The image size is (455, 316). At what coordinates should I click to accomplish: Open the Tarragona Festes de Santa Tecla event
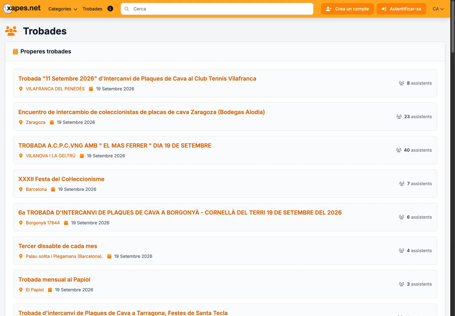(x=123, y=313)
